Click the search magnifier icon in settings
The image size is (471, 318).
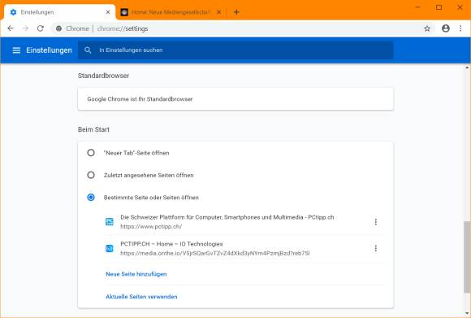[x=88, y=50]
